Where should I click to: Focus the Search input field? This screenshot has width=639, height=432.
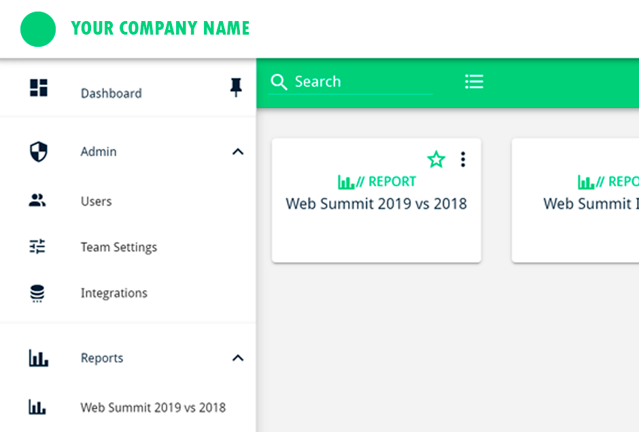(351, 83)
